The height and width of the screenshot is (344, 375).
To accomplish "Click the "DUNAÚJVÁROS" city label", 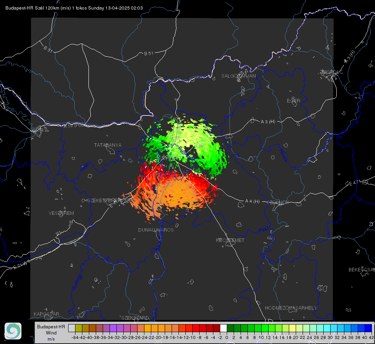I will [x=156, y=230].
